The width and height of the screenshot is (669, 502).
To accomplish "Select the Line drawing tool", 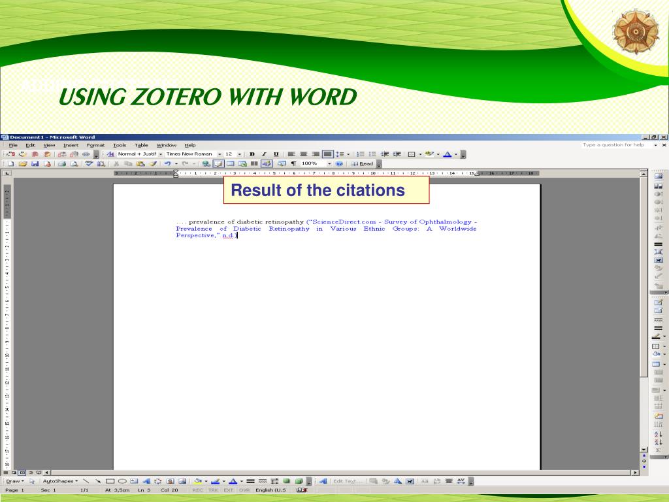I will (x=86, y=481).
